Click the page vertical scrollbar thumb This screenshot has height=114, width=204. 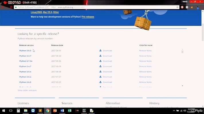[203, 32]
